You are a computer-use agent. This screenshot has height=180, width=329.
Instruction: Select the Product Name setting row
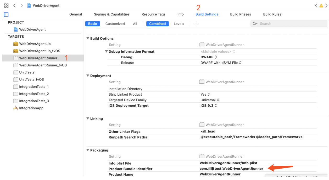click(x=212, y=174)
